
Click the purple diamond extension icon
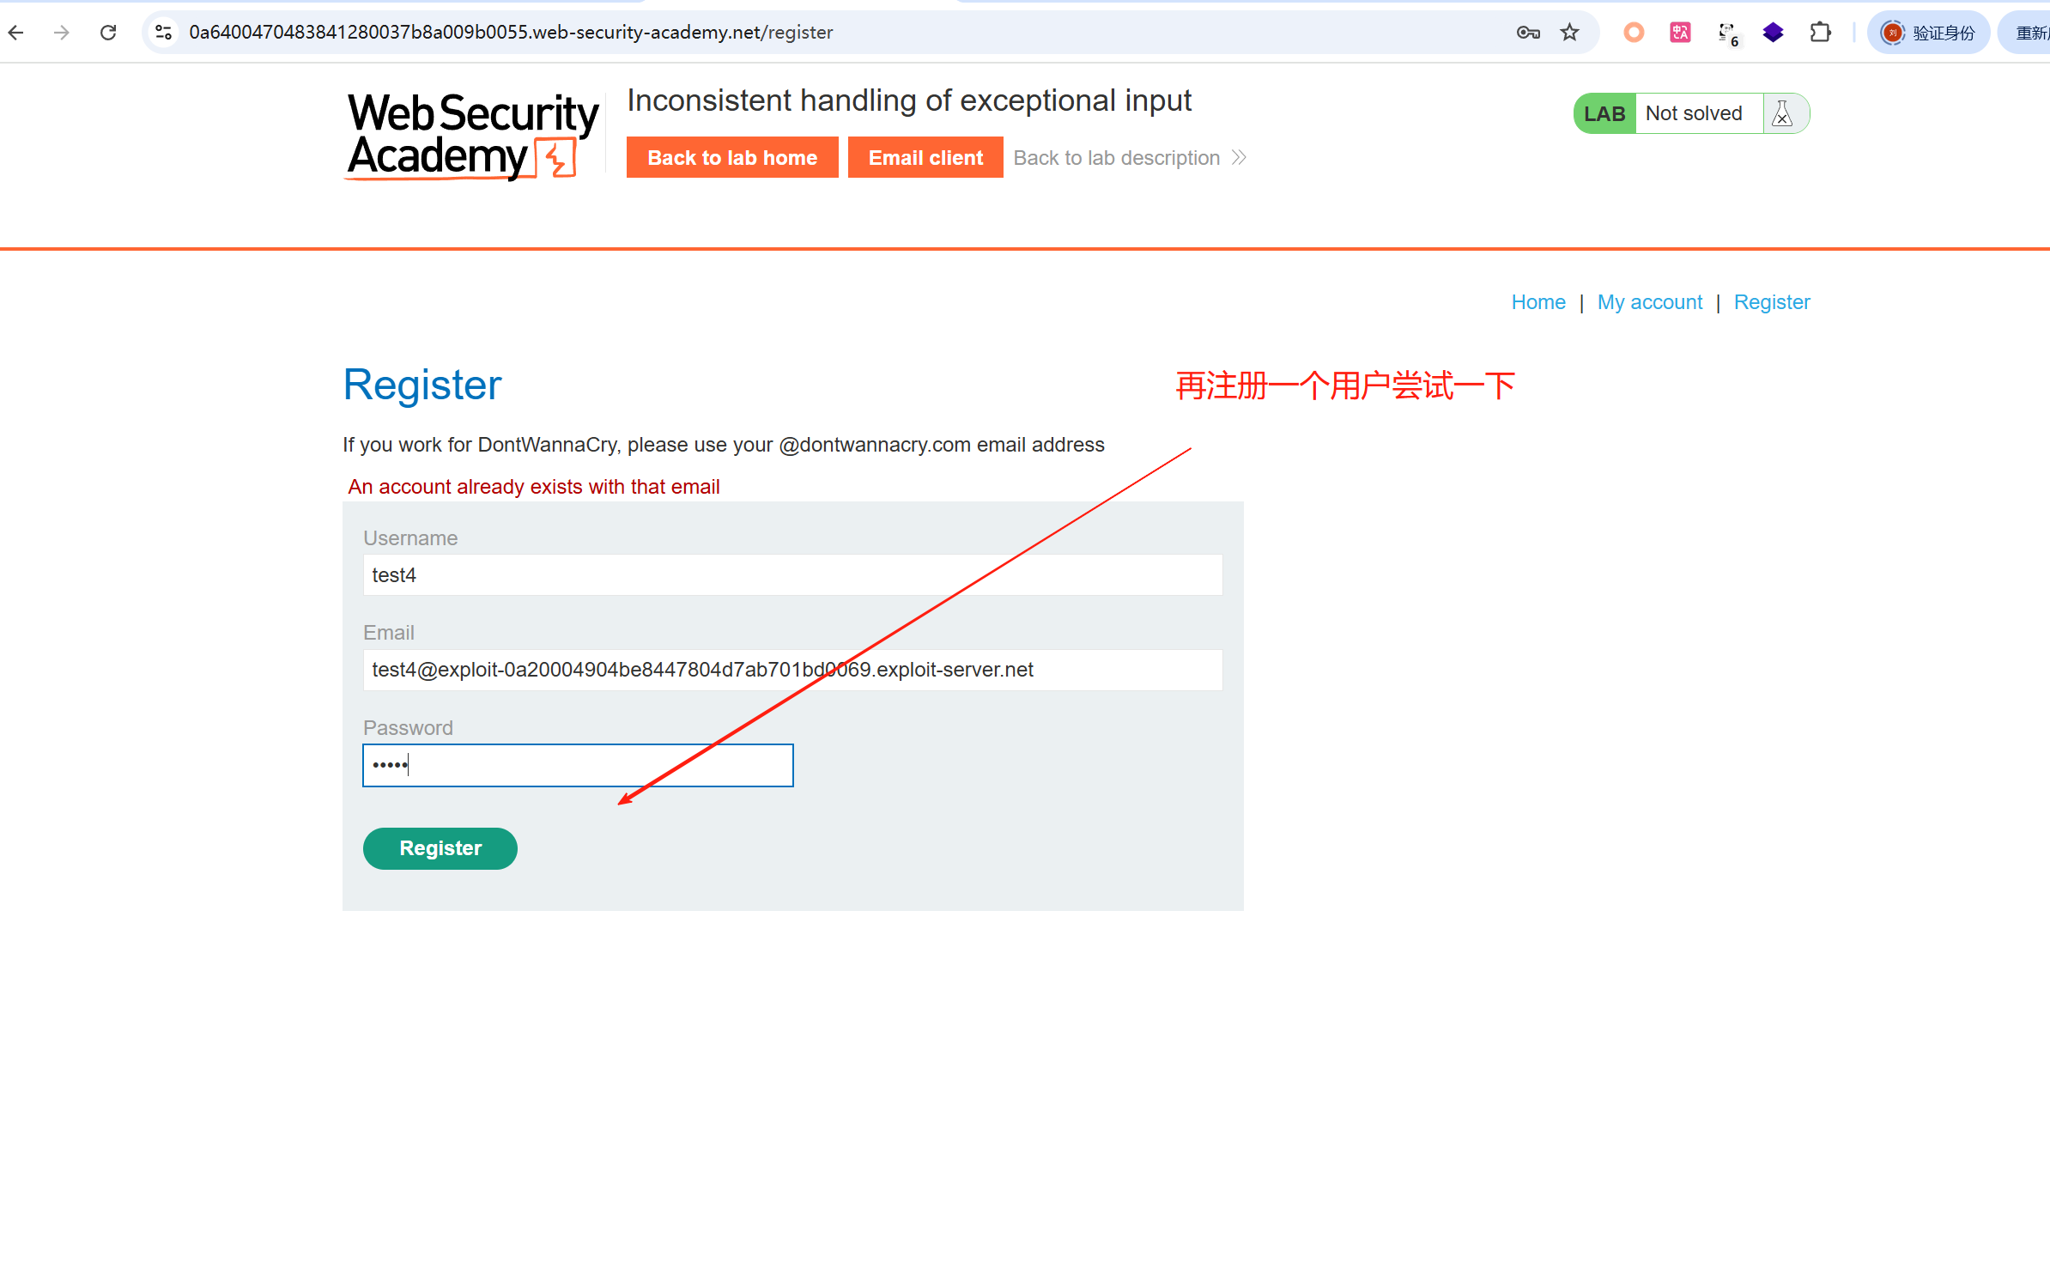pos(1774,33)
